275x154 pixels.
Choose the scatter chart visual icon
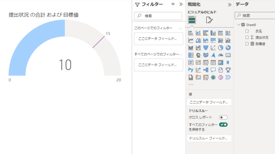tap(213, 47)
